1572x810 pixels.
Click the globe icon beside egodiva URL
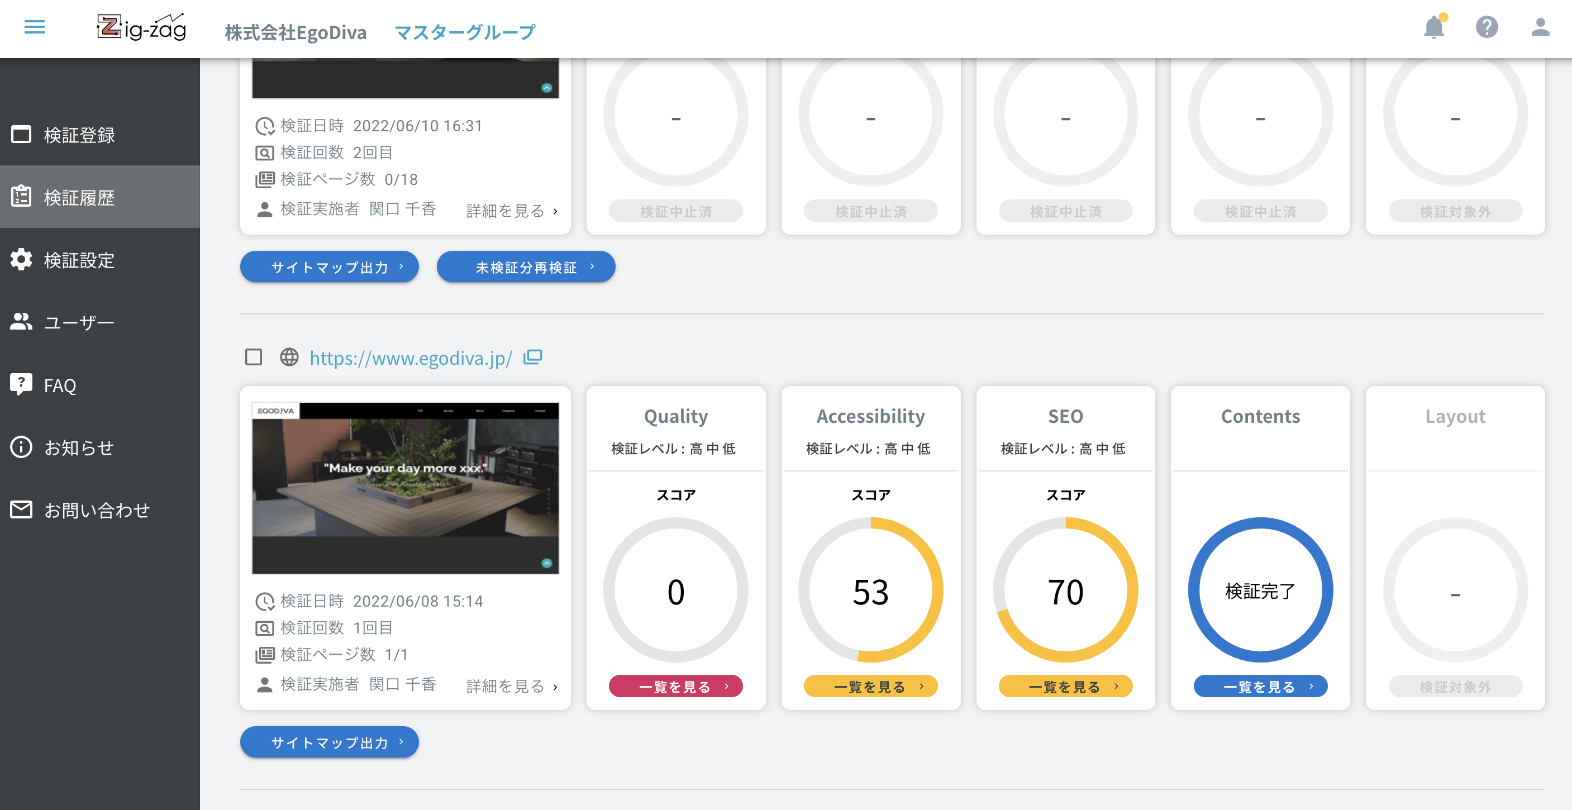coord(289,357)
